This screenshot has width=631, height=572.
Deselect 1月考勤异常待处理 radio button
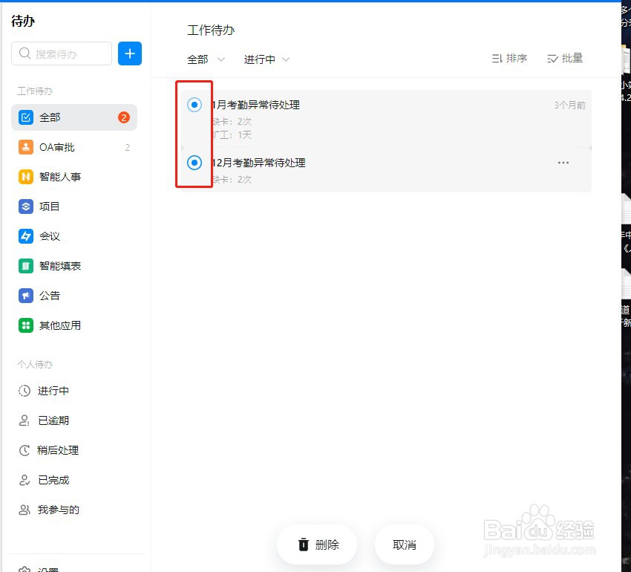[194, 105]
